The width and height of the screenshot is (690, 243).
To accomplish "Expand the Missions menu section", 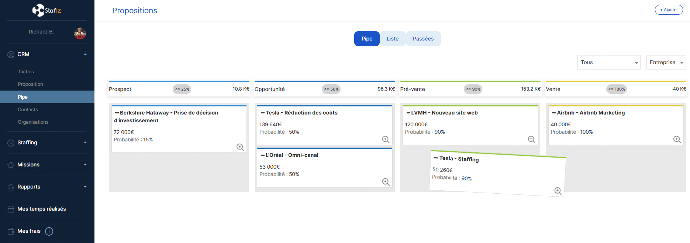I will (x=85, y=165).
